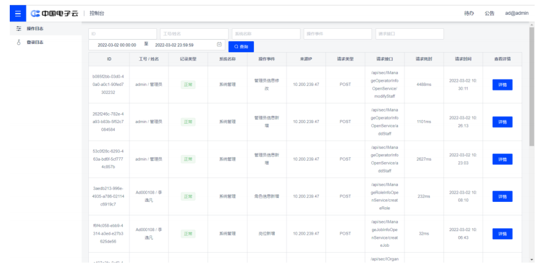Viewport: 539px width, 268px height.
Task: Open 详情 for the 10:23:03 request
Action: (502, 159)
